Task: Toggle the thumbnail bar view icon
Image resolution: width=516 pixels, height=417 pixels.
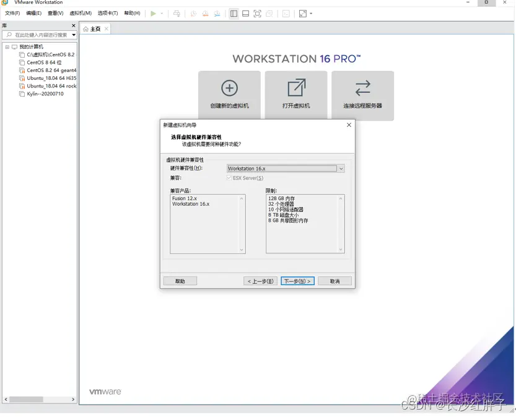Action: (x=245, y=14)
